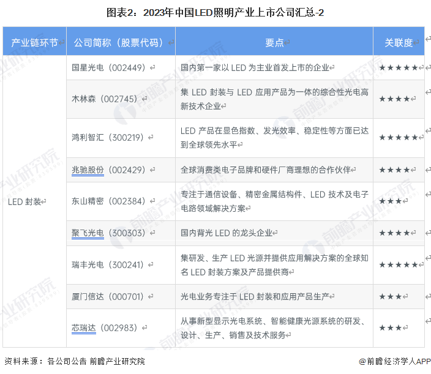This screenshot has height=374, width=431.
Task: Click the chart title '图表2：2023年中国LED照明产业上市公司汇总-2'
Action: coord(215,13)
